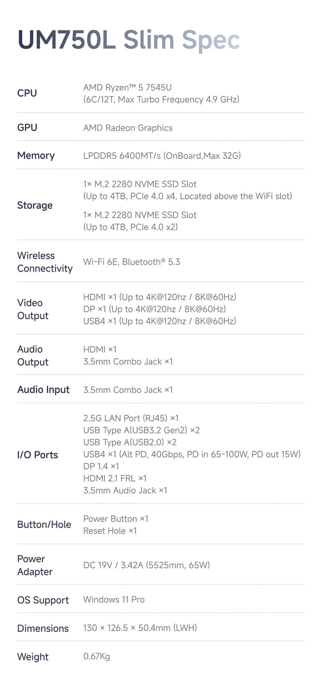
Task: Click the Audio Input label
Action: [43, 390]
